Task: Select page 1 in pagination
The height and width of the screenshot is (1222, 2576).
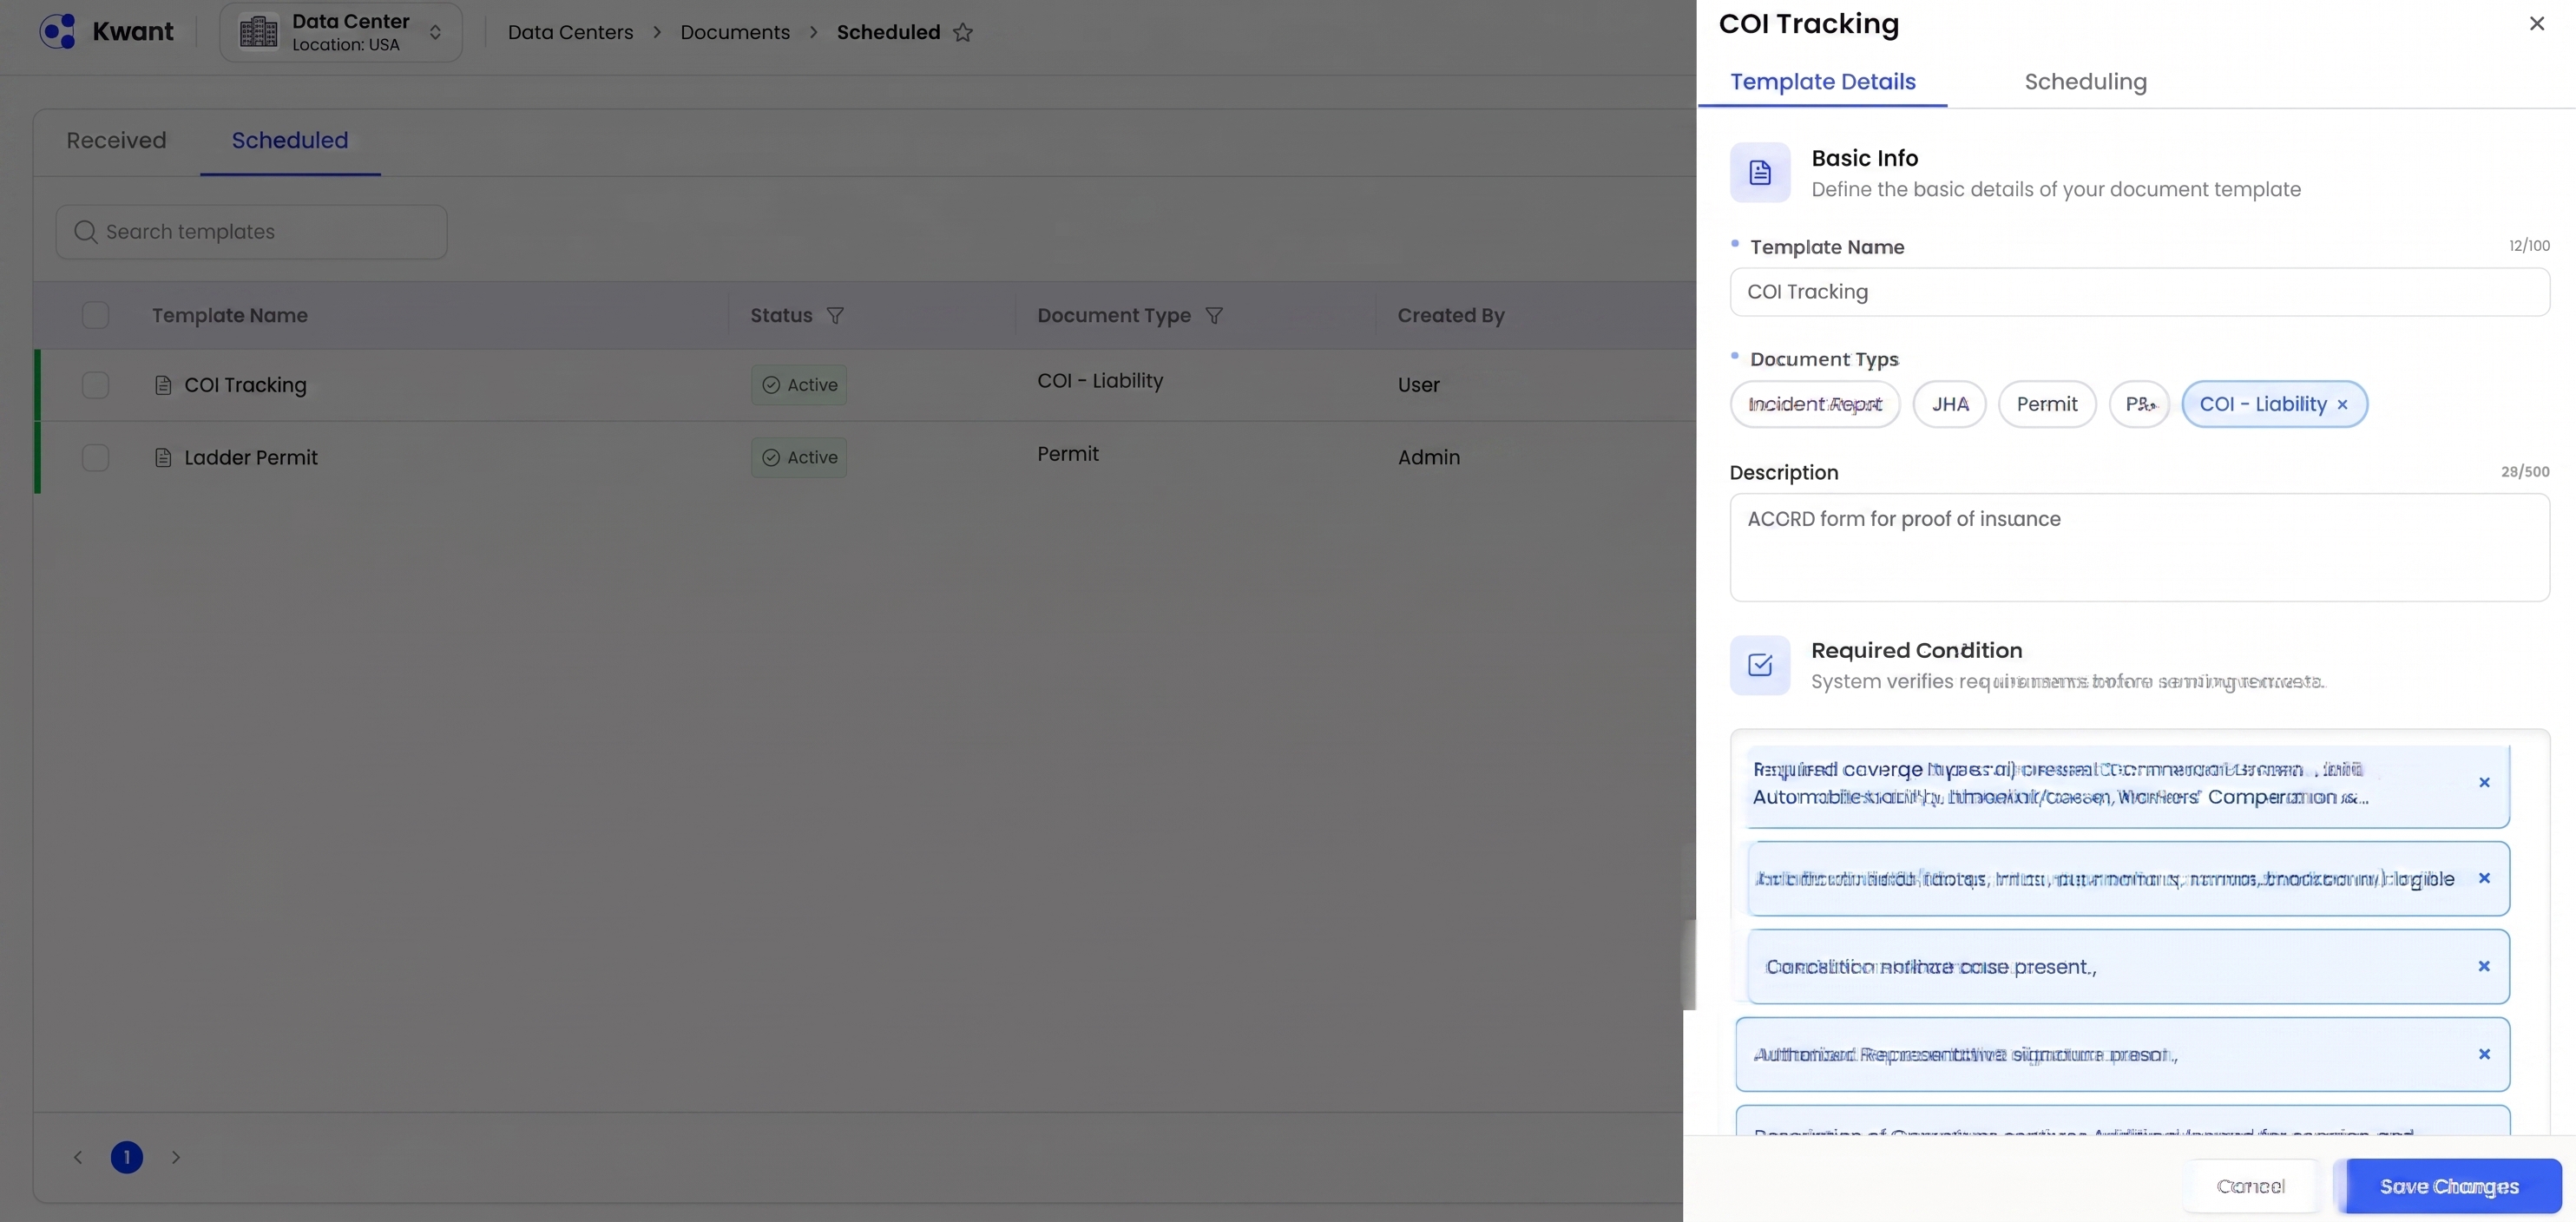Action: [127, 1157]
